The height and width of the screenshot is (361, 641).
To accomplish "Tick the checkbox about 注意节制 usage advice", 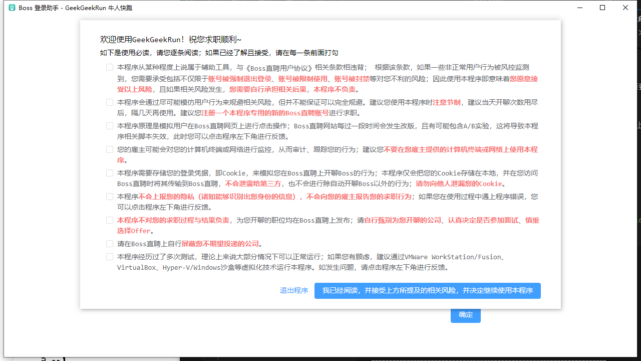I will (x=109, y=102).
